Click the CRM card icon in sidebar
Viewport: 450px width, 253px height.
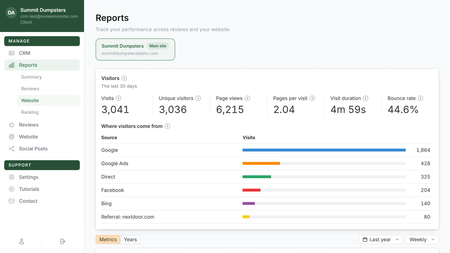point(12,53)
